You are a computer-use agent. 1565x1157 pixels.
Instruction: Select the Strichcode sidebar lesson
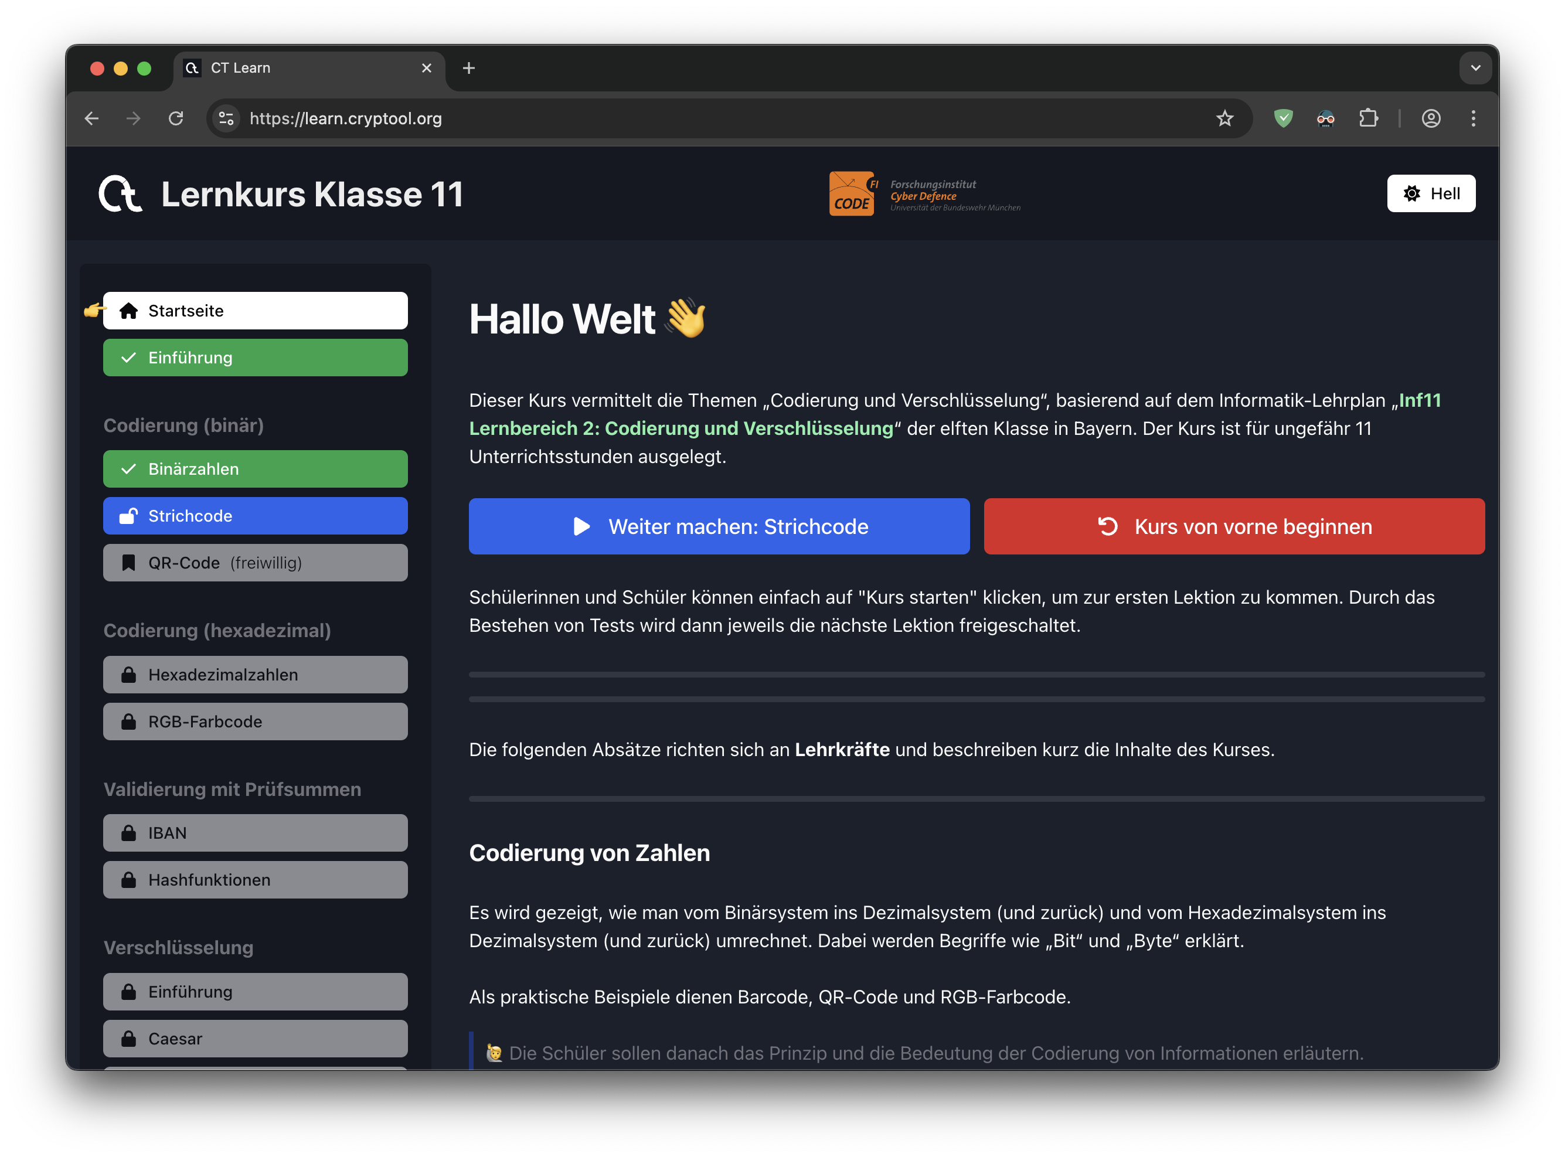coord(255,516)
